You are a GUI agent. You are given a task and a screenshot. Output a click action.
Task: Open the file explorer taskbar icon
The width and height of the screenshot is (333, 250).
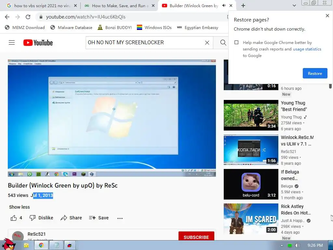click(26, 245)
